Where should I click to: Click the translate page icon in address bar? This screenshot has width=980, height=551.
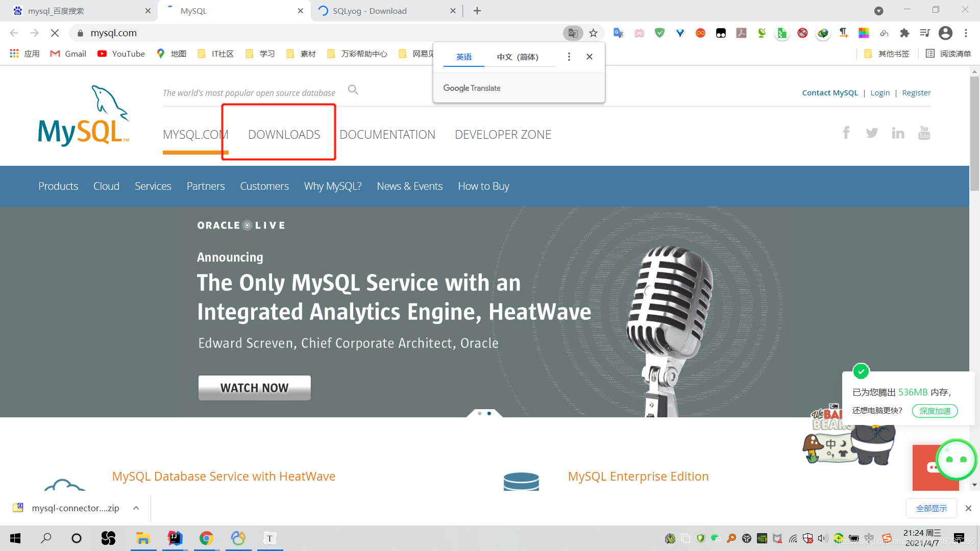coord(573,33)
